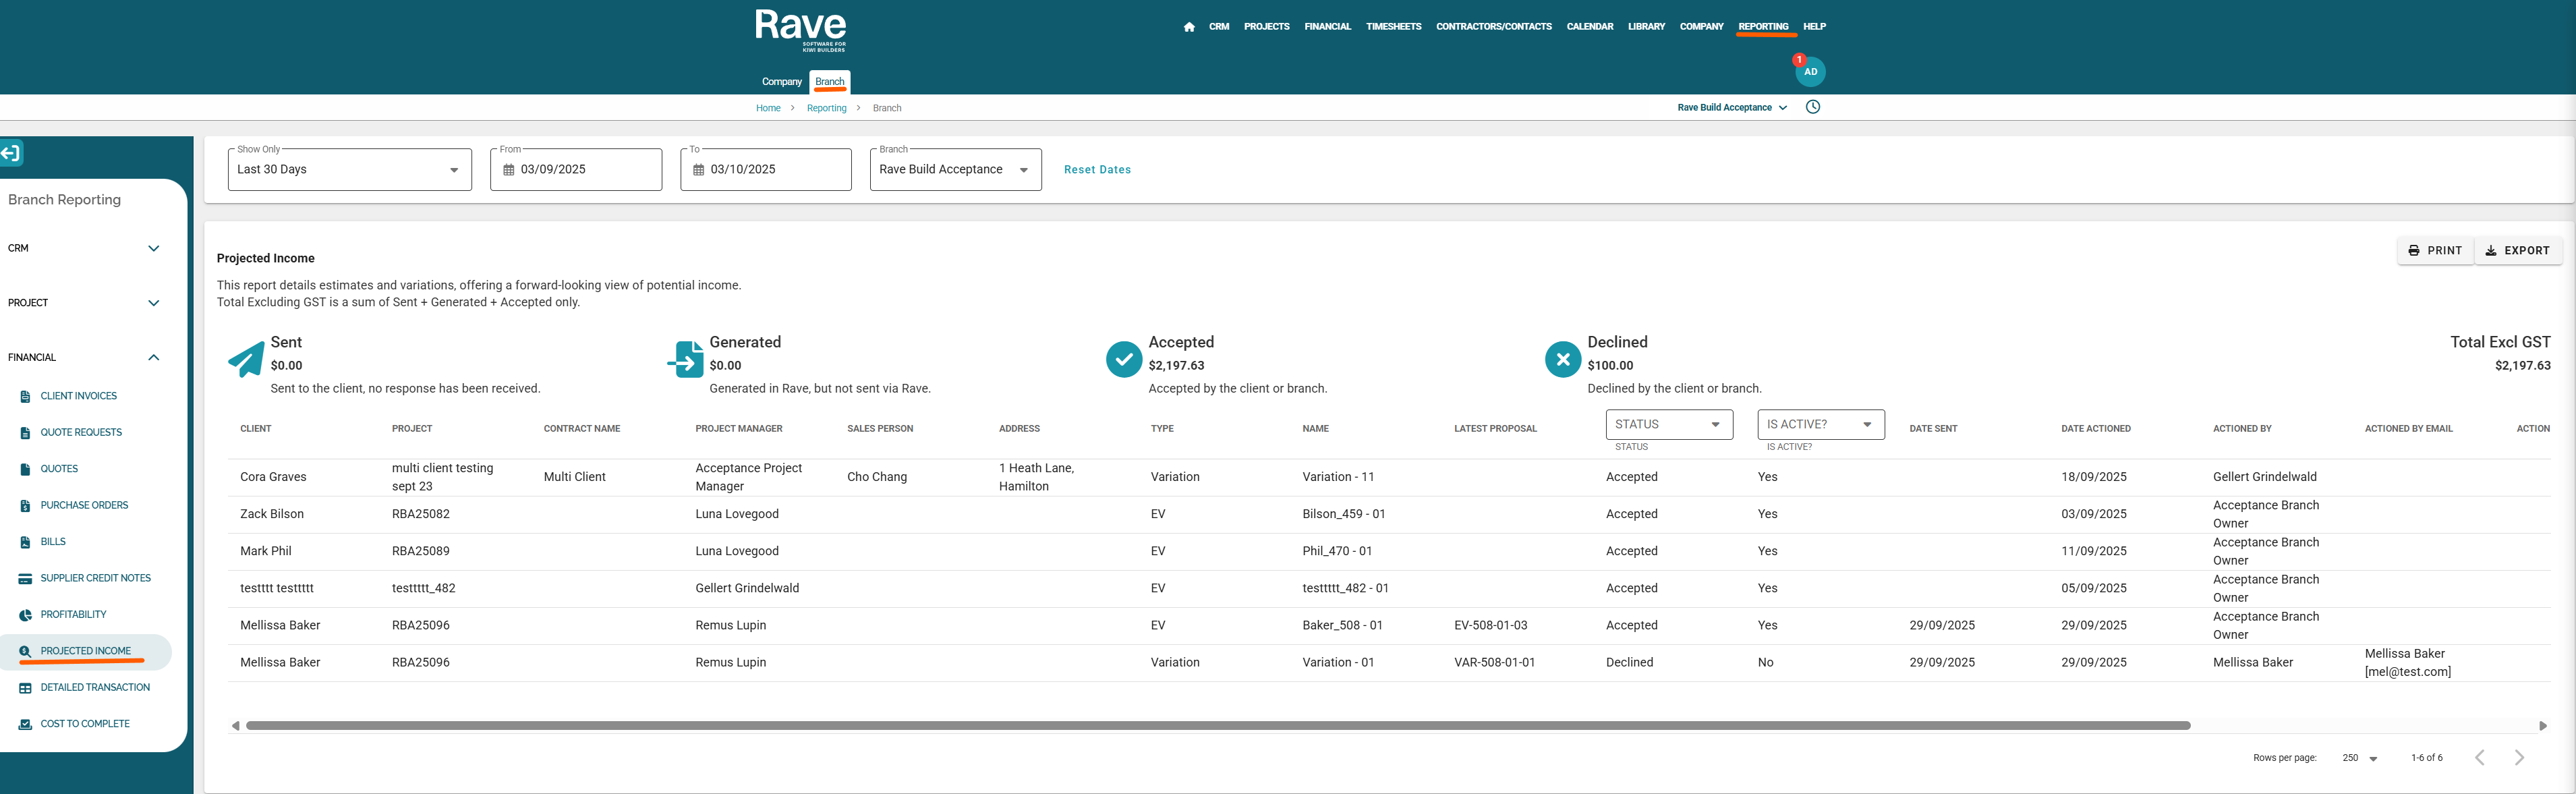Click the Supplier Credit Notes card icon
This screenshot has width=2576, height=794.
(25, 579)
